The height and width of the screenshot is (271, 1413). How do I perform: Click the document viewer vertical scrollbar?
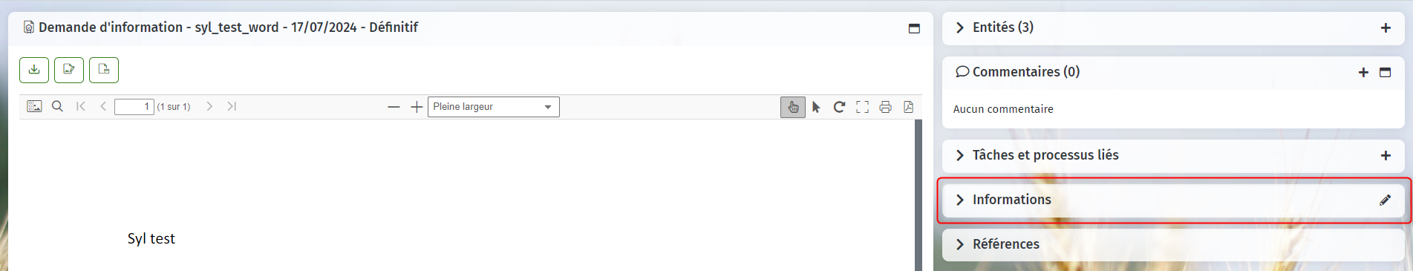coord(918,195)
